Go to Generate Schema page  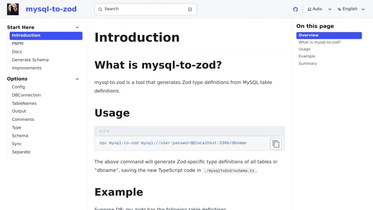click(x=30, y=60)
